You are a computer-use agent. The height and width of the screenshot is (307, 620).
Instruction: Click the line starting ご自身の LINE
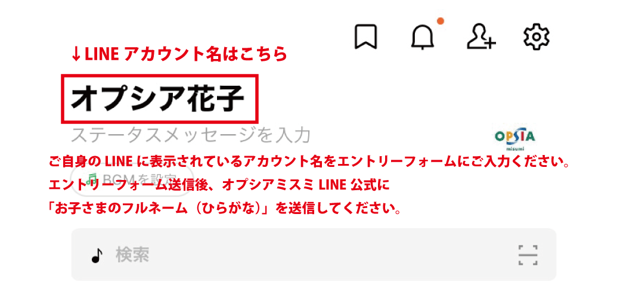(309, 163)
